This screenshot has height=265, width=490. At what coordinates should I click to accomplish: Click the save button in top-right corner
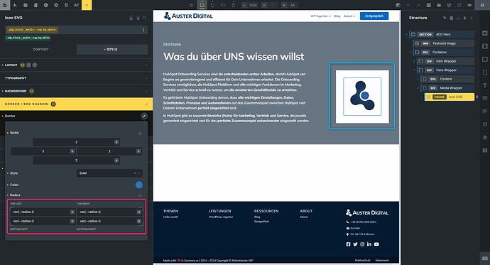(x=482, y=5)
